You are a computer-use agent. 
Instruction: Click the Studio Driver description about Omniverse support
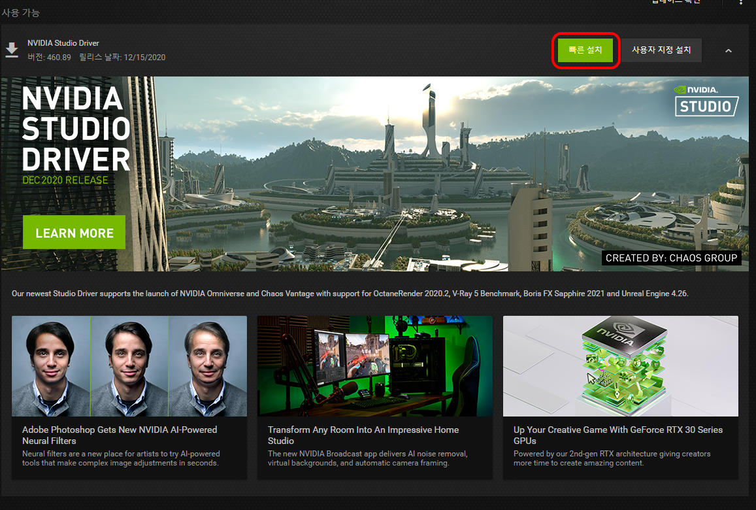pyautogui.click(x=350, y=294)
